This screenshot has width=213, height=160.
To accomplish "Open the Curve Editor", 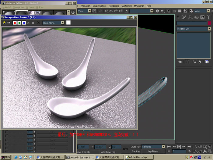I will tap(175, 11).
